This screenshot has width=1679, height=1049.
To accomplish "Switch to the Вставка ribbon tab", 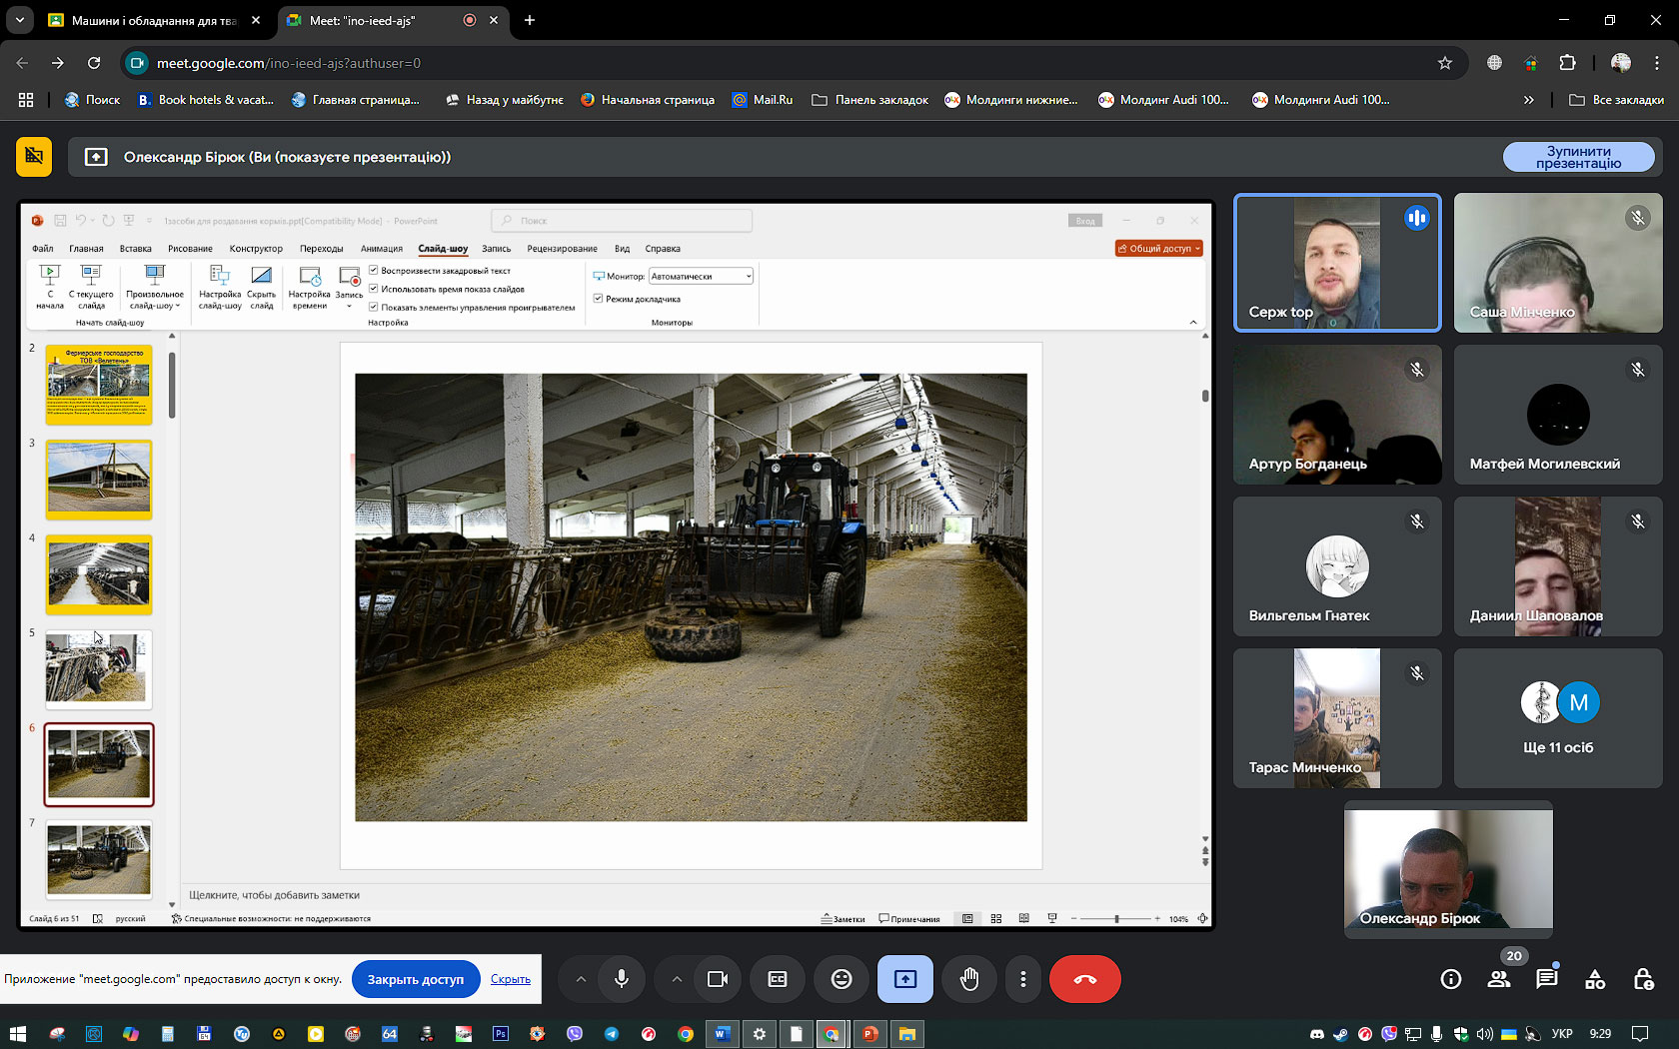I will click(136, 249).
